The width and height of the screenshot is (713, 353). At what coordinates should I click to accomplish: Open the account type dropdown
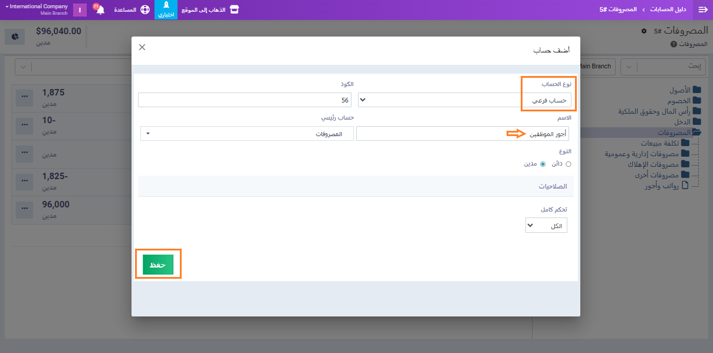point(464,100)
